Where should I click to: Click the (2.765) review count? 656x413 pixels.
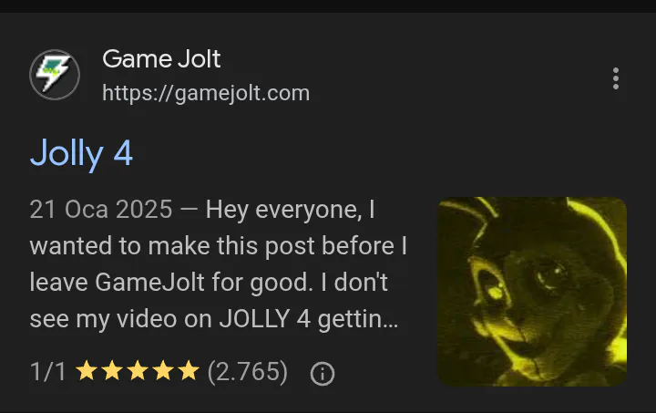point(248,371)
